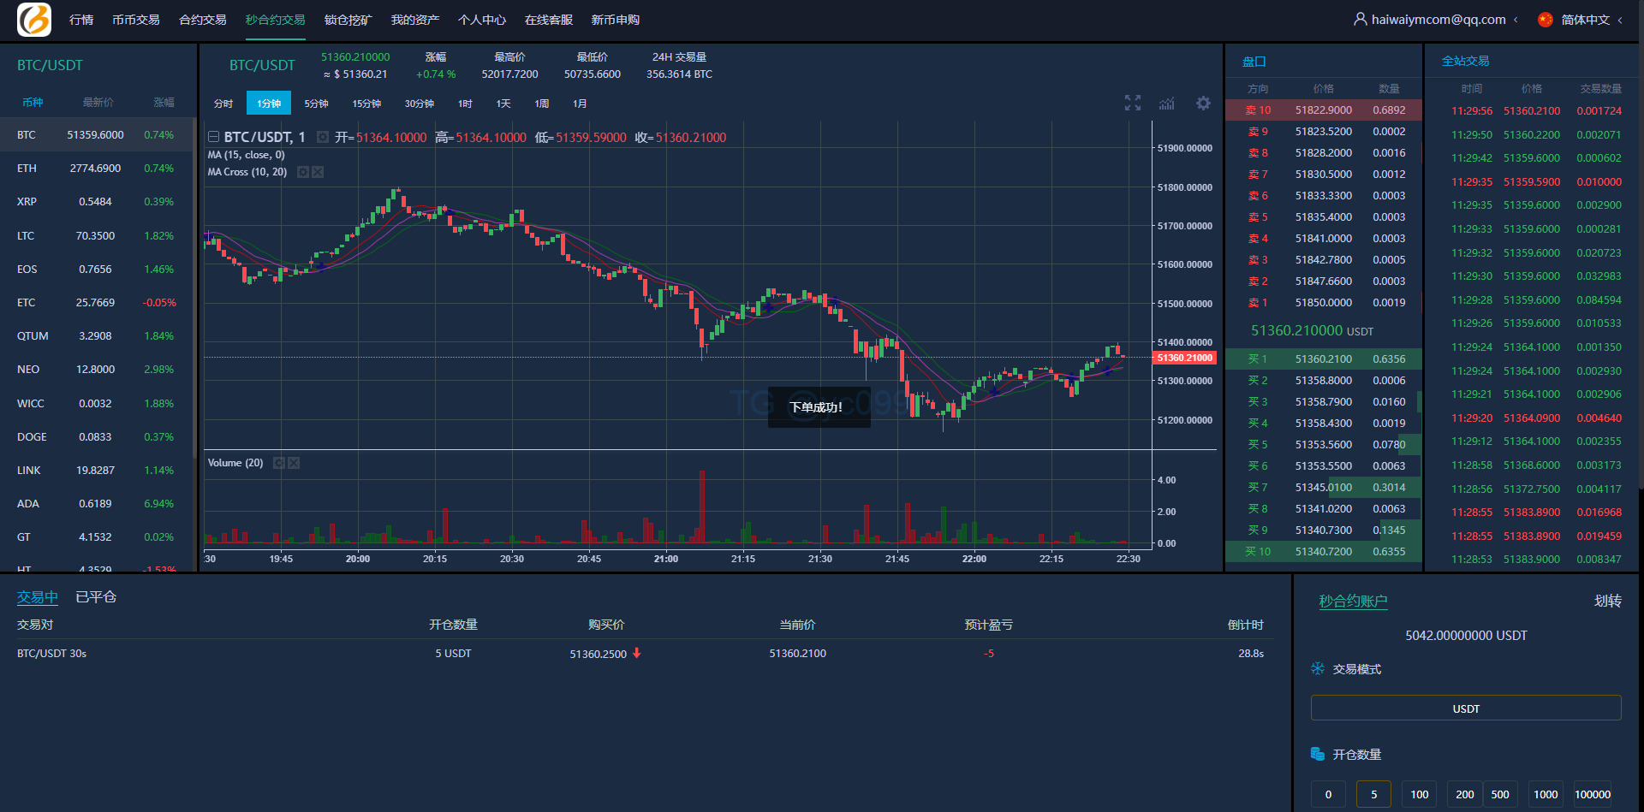Open 锁仓挖矿 in the top navigation

click(x=348, y=20)
